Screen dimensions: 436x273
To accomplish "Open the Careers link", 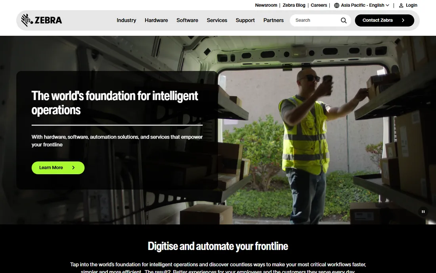I will point(319,5).
